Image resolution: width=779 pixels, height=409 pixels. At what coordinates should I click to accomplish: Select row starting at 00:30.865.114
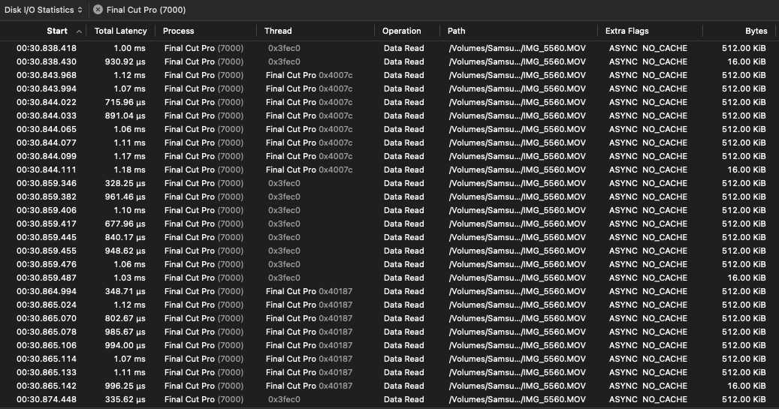tap(389, 359)
